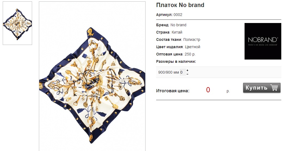Click the Платок No brand title
284x151 pixels.
click(x=180, y=5)
